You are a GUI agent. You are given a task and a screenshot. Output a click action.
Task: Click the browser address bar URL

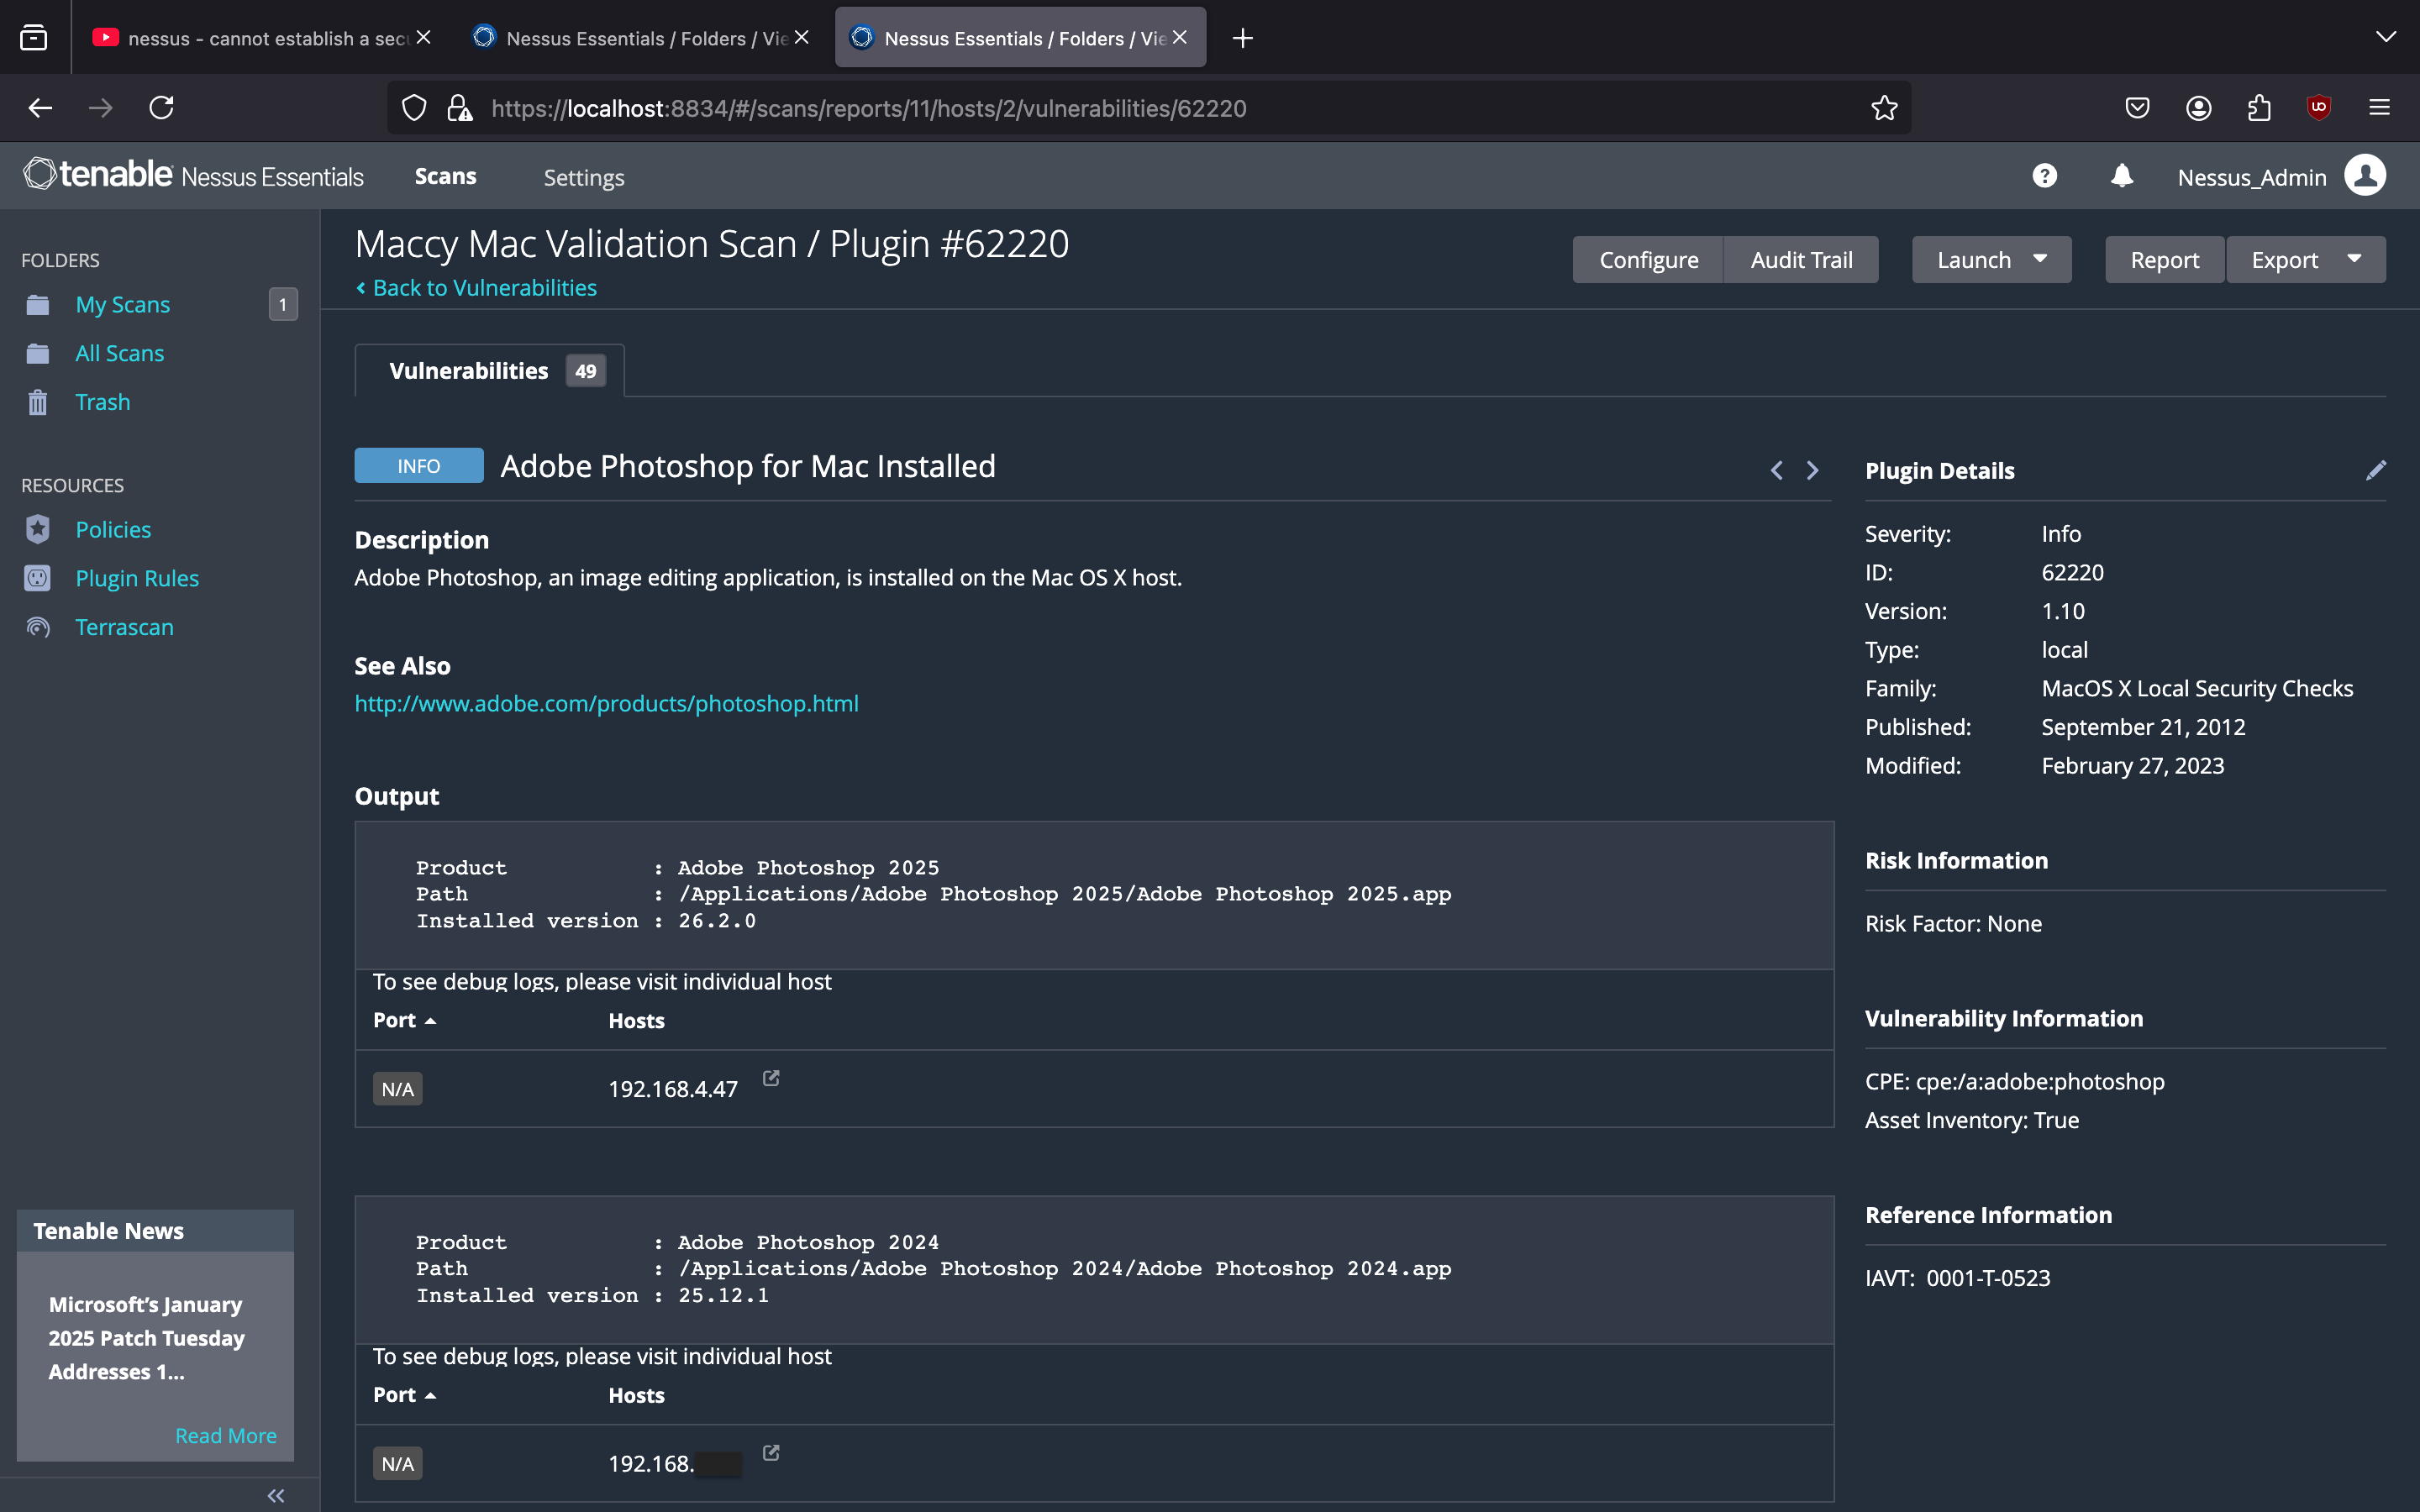(x=868, y=108)
